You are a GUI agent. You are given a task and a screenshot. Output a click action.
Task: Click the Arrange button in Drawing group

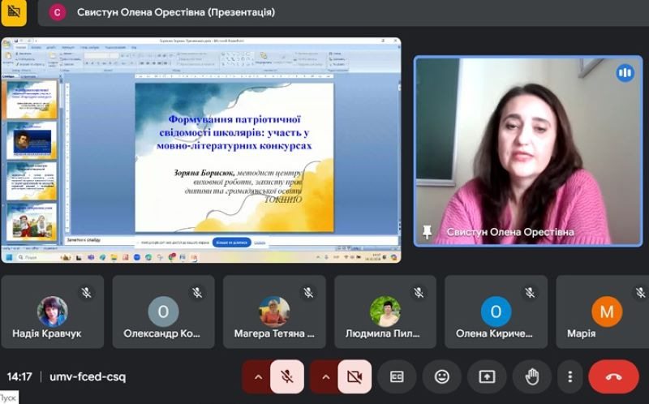[263, 58]
